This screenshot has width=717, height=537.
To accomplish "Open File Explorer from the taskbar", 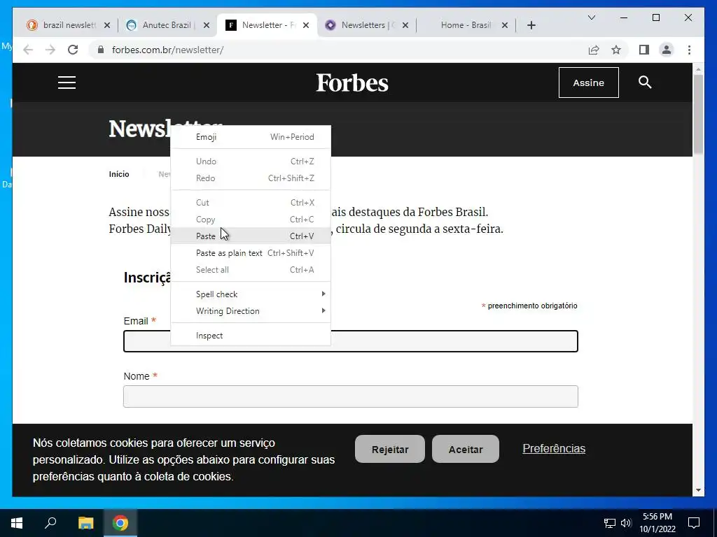I will tap(85, 523).
